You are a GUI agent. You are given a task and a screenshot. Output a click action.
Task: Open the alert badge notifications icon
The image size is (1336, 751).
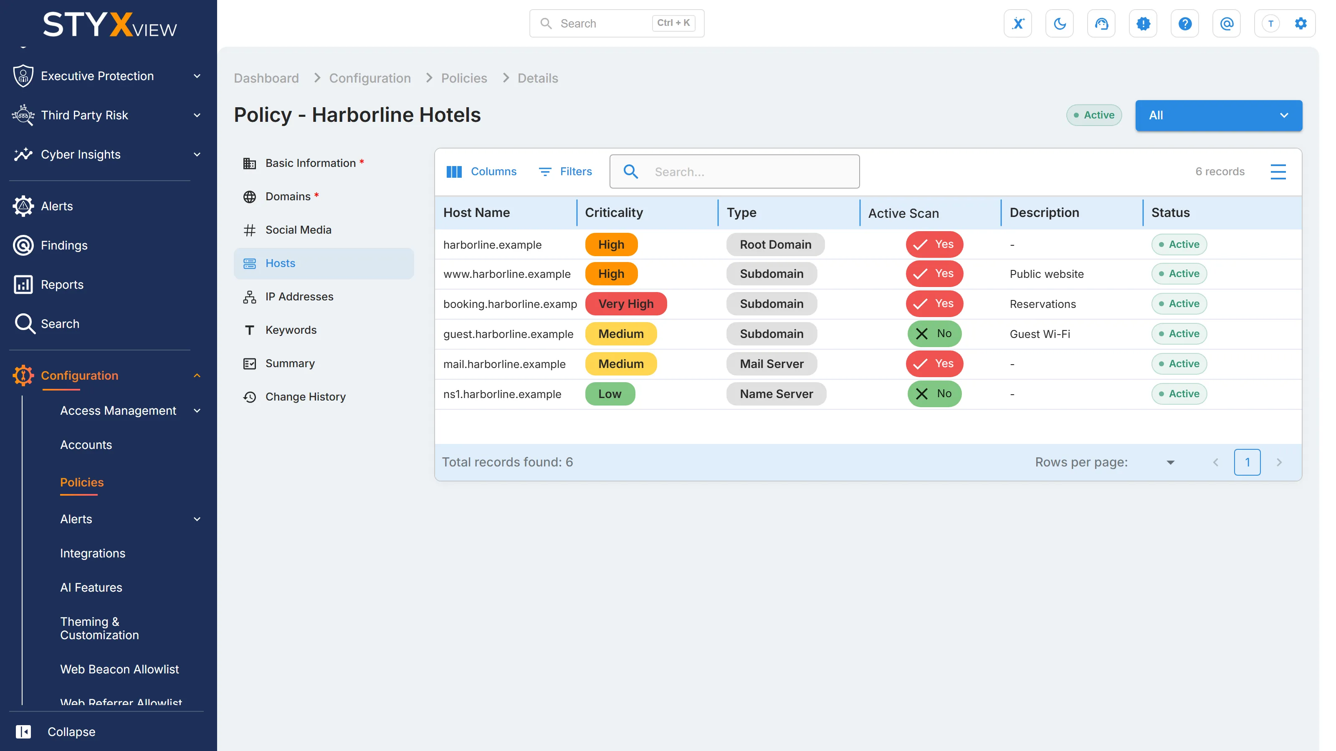tap(1143, 23)
